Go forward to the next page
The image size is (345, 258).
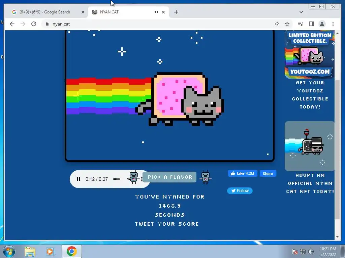pos(23,24)
